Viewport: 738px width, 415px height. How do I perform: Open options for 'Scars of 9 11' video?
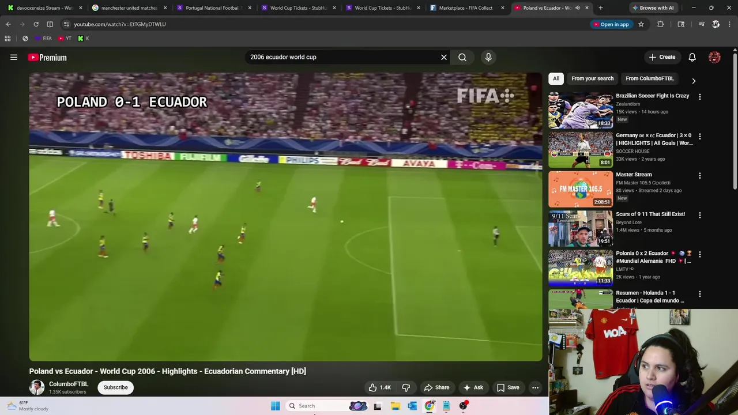coord(699,215)
